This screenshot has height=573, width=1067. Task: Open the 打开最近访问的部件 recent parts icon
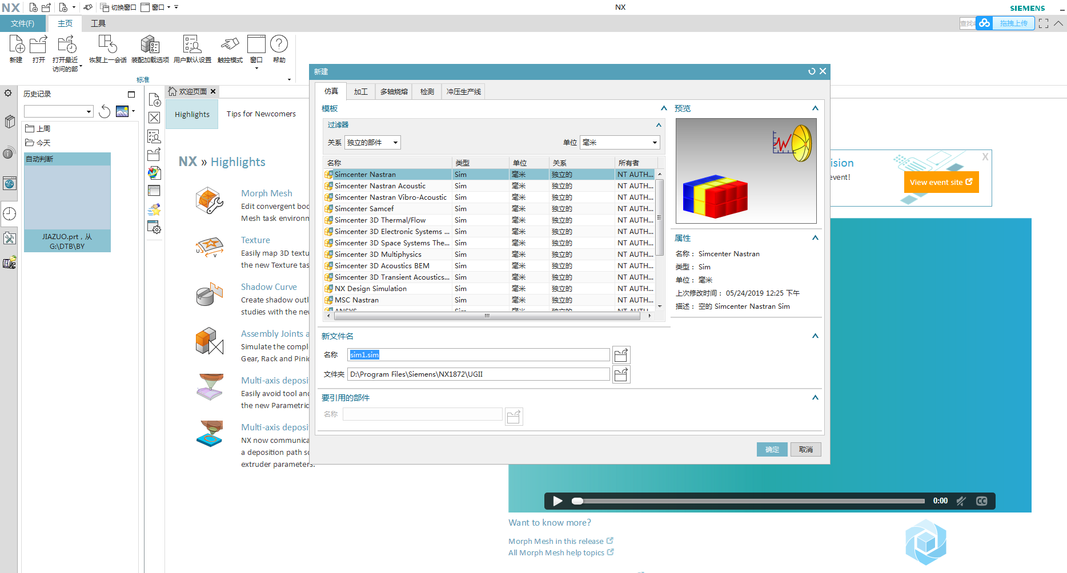tap(67, 45)
